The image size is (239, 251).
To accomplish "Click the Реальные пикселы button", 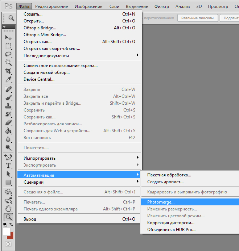I will point(198,18).
